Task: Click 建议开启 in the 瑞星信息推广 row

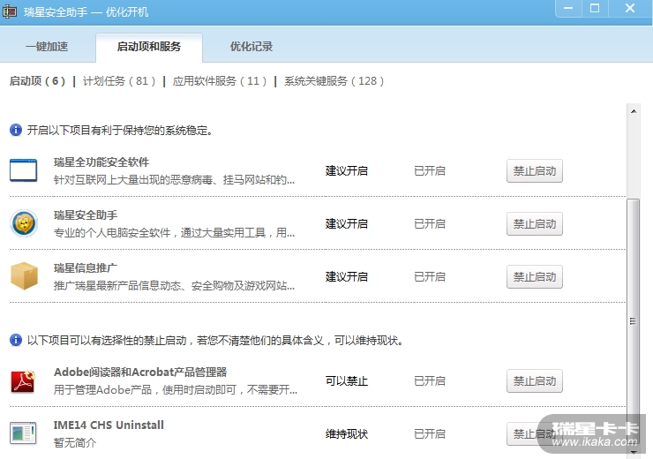Action: click(x=347, y=276)
